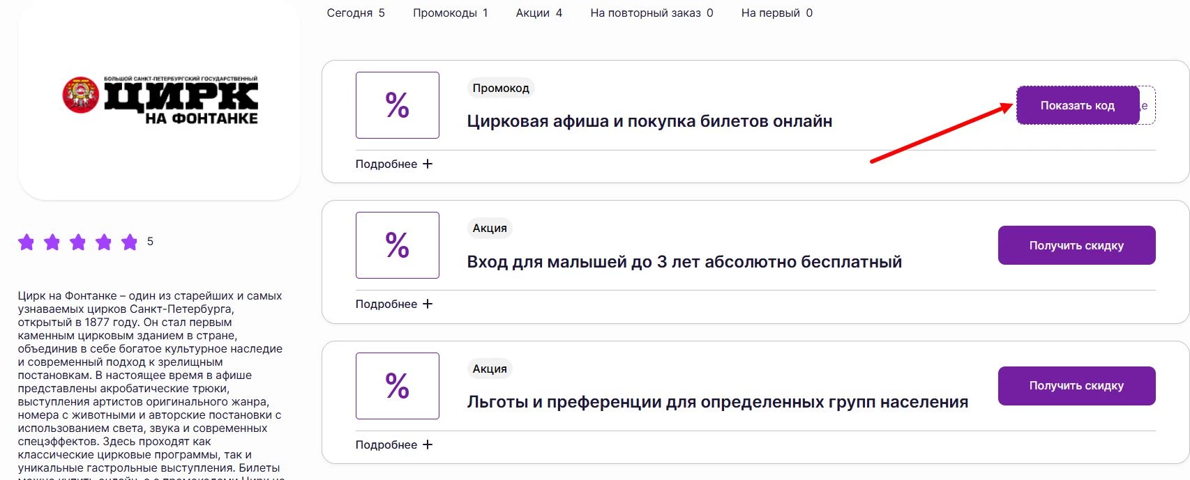The width and height of the screenshot is (1190, 480).
Task: Click the third rating star
Action: click(x=78, y=242)
